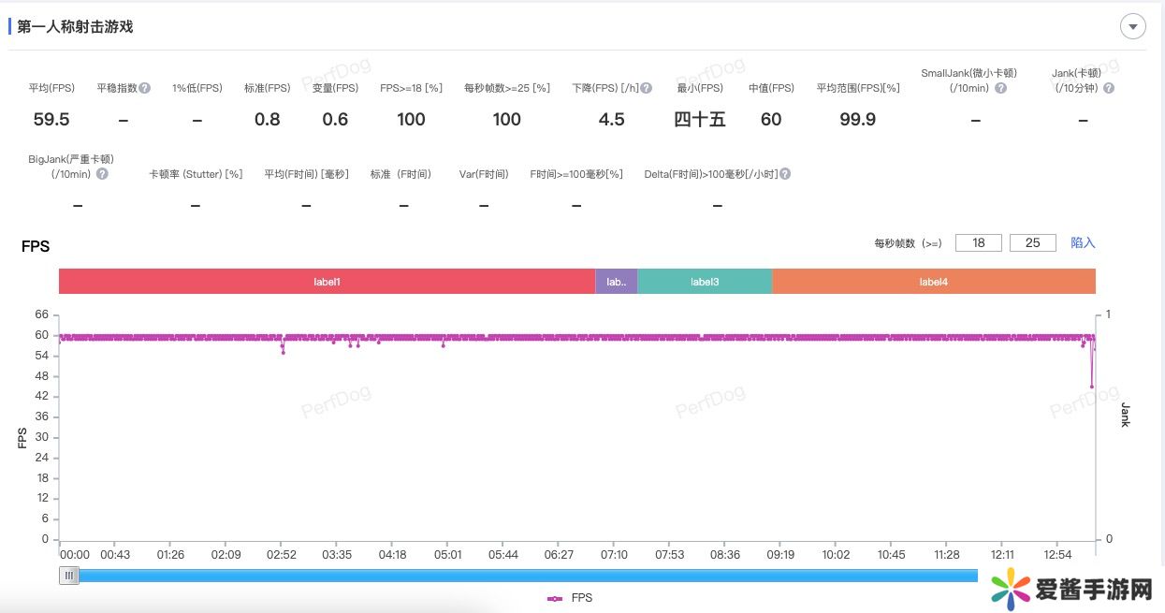Select the purple lab.. segment
The image size is (1165, 613).
point(616,282)
